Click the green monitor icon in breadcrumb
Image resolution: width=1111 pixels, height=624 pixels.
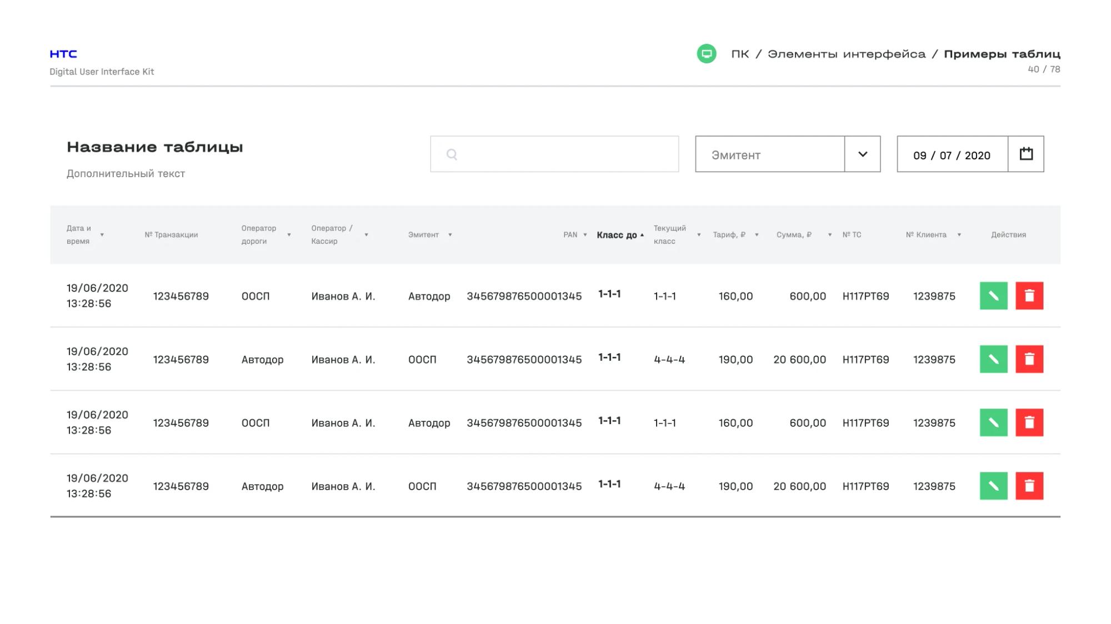point(707,54)
